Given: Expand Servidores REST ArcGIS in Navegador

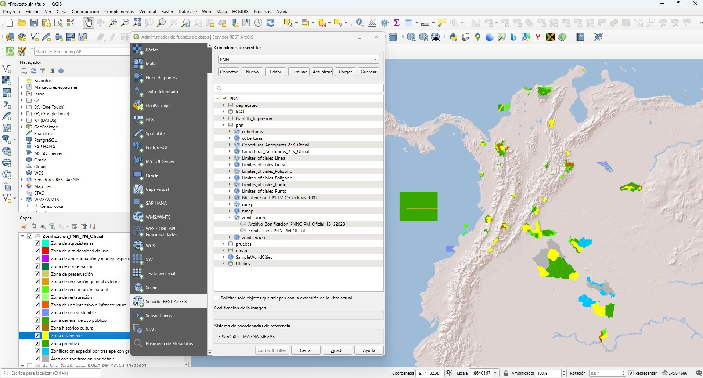Looking at the screenshot, I should [22, 179].
